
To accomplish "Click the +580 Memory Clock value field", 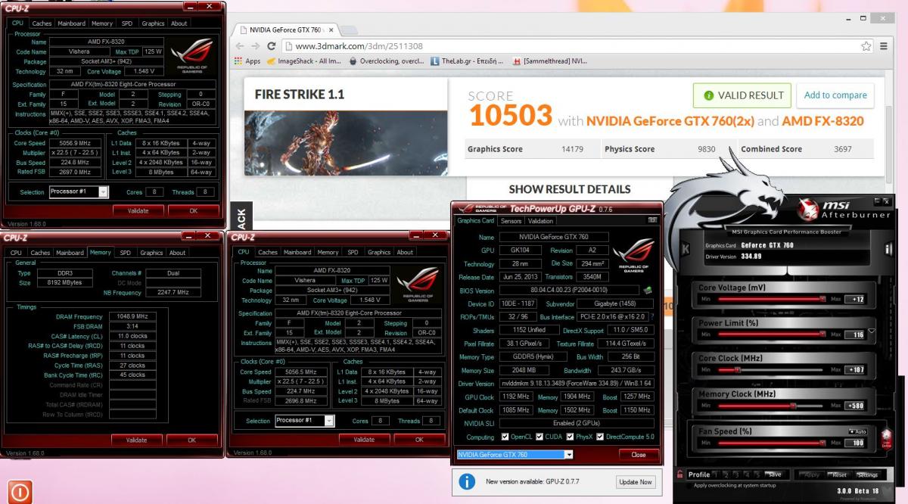I will pyautogui.click(x=856, y=405).
